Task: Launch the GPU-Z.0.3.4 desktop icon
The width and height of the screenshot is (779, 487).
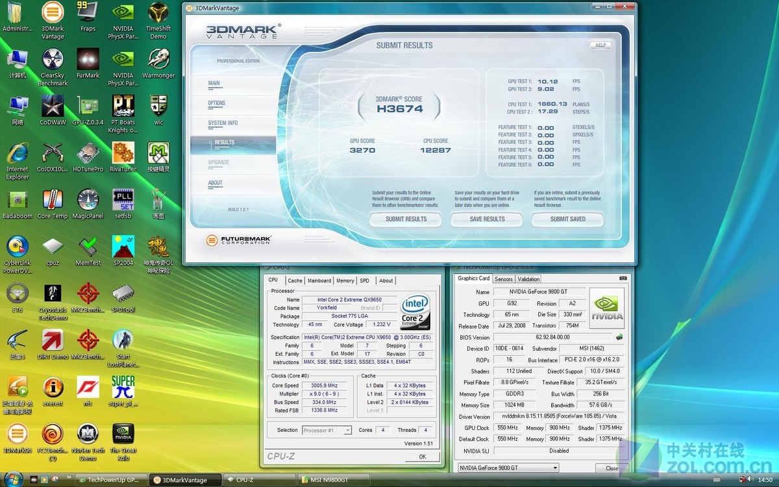Action: coord(88,110)
